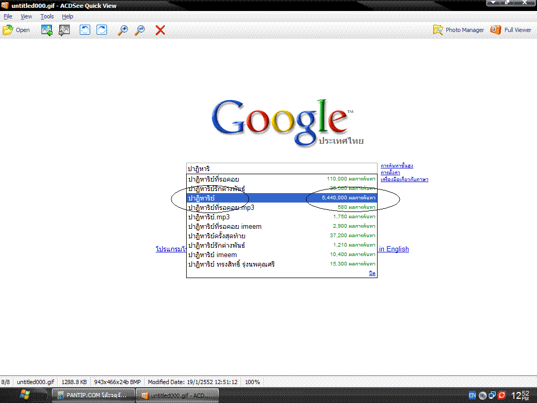This screenshot has width=537, height=403.
Task: Click Windows Start button on taskbar
Action: [x=25, y=395]
